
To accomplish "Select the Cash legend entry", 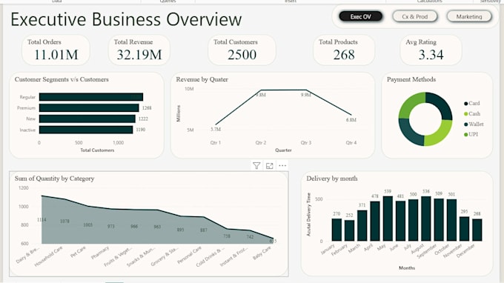I will (472, 113).
